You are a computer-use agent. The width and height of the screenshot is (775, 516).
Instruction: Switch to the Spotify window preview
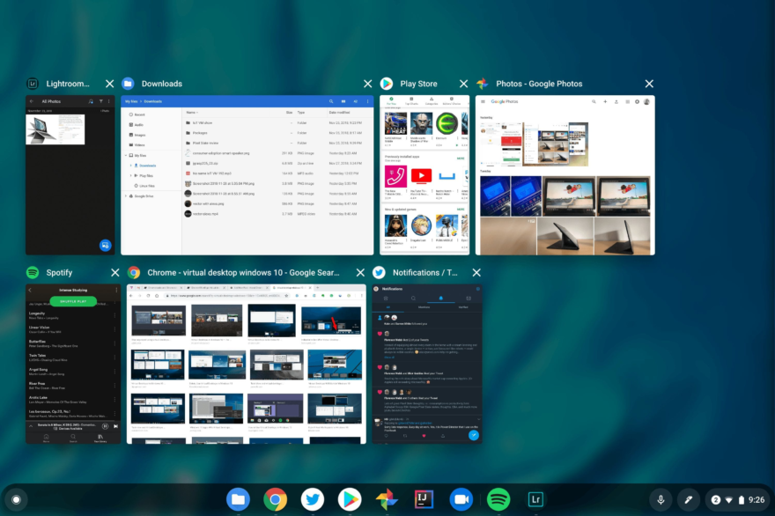pyautogui.click(x=73, y=364)
